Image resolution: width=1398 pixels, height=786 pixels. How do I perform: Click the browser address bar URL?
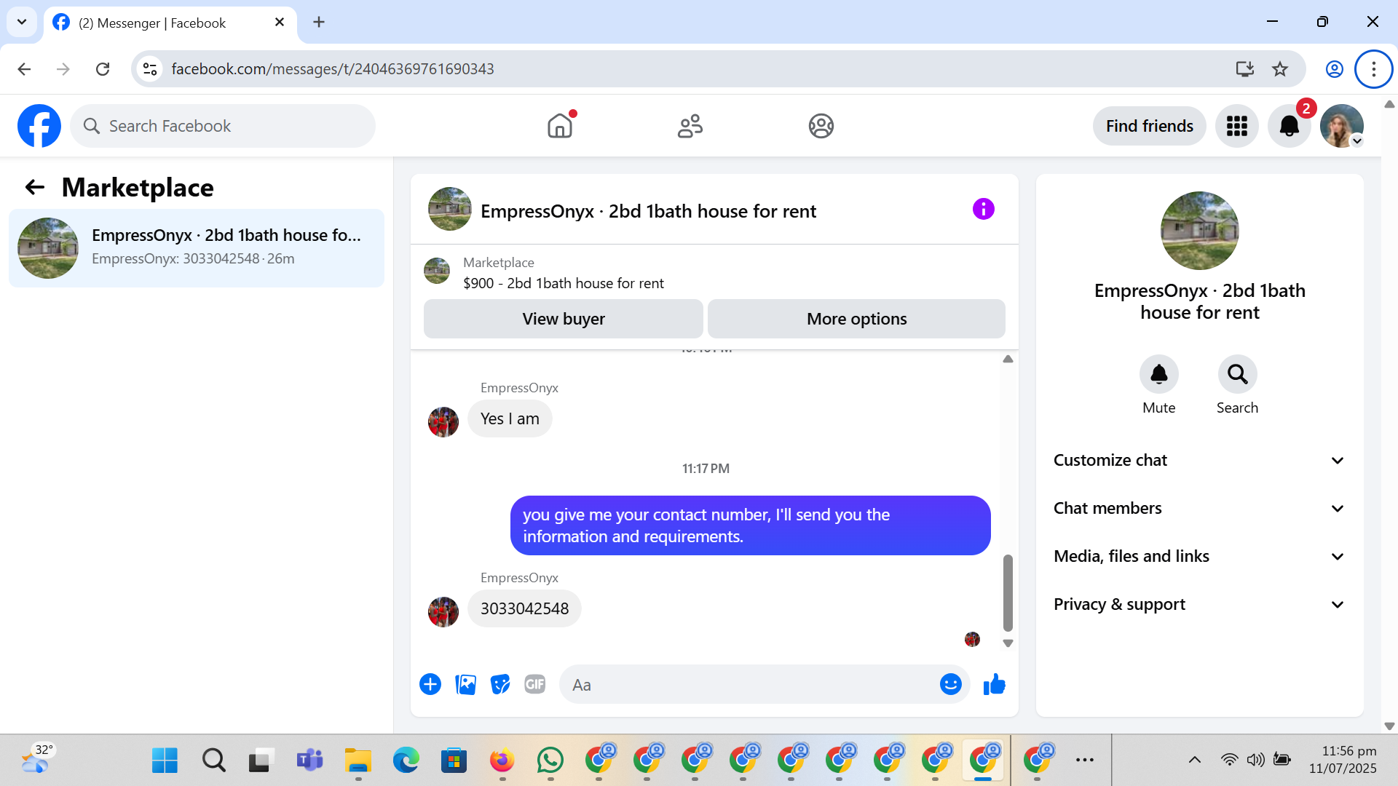(x=333, y=69)
